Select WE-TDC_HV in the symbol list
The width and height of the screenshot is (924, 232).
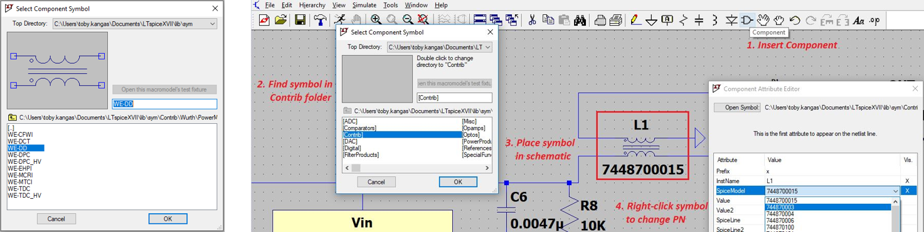(x=24, y=196)
